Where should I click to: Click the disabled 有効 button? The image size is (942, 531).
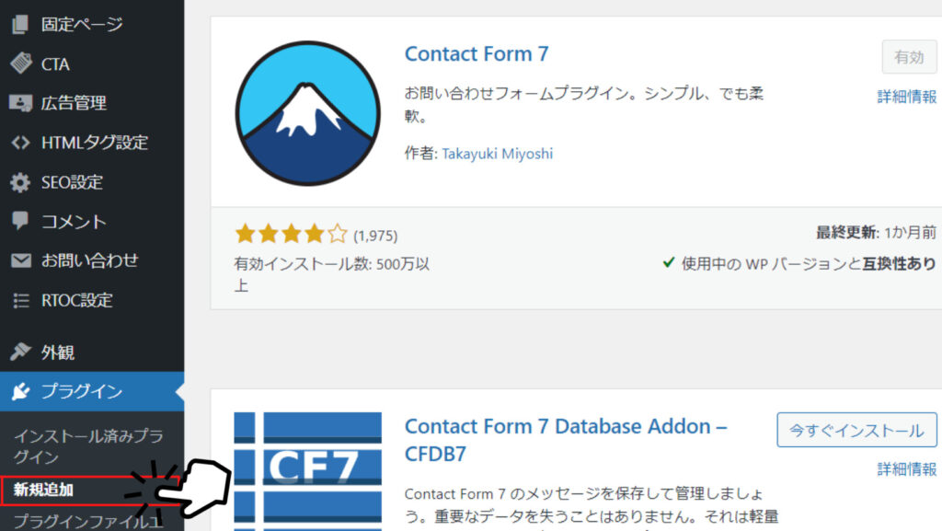coord(909,57)
